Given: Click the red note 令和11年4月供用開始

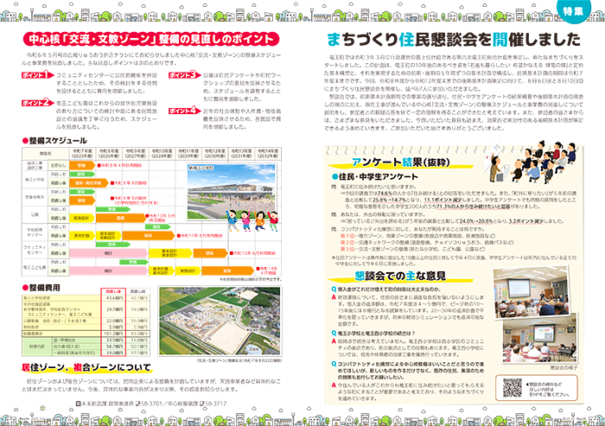Looking at the screenshot, I should 200,235.
